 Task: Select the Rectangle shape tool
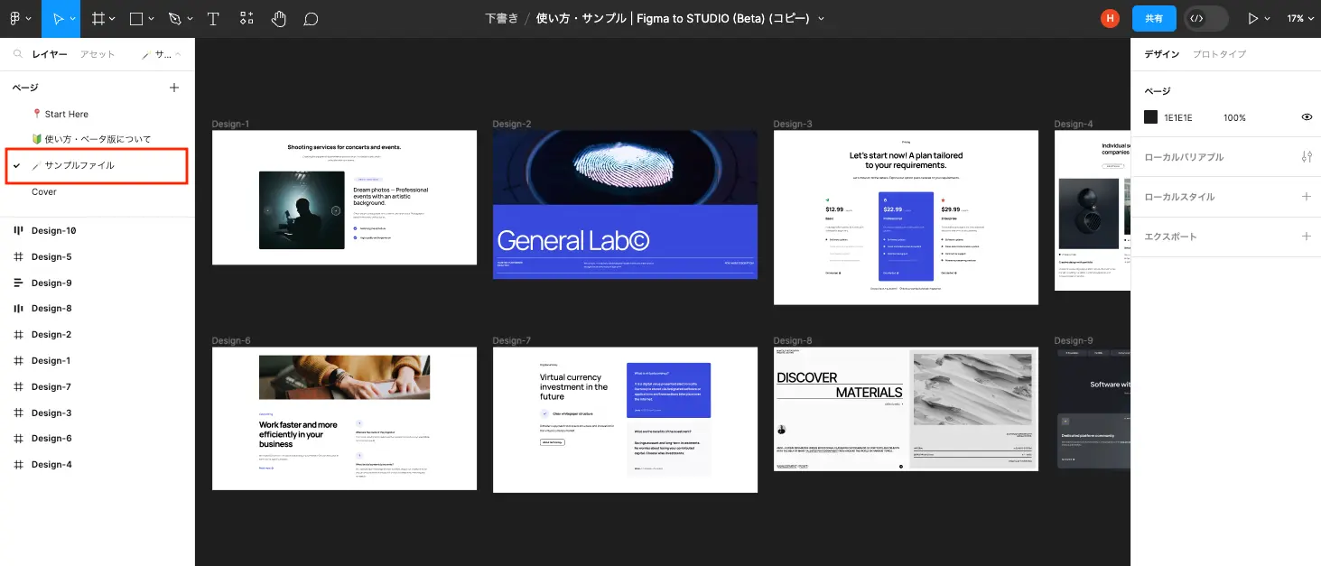click(x=136, y=18)
